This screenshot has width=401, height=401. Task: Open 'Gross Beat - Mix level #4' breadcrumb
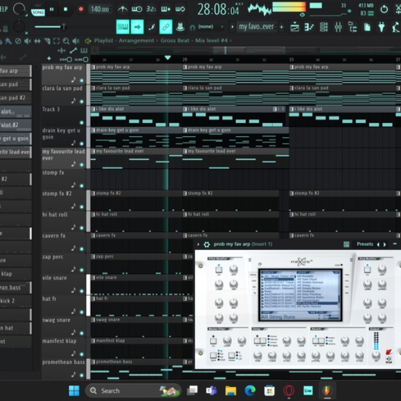tap(194, 41)
